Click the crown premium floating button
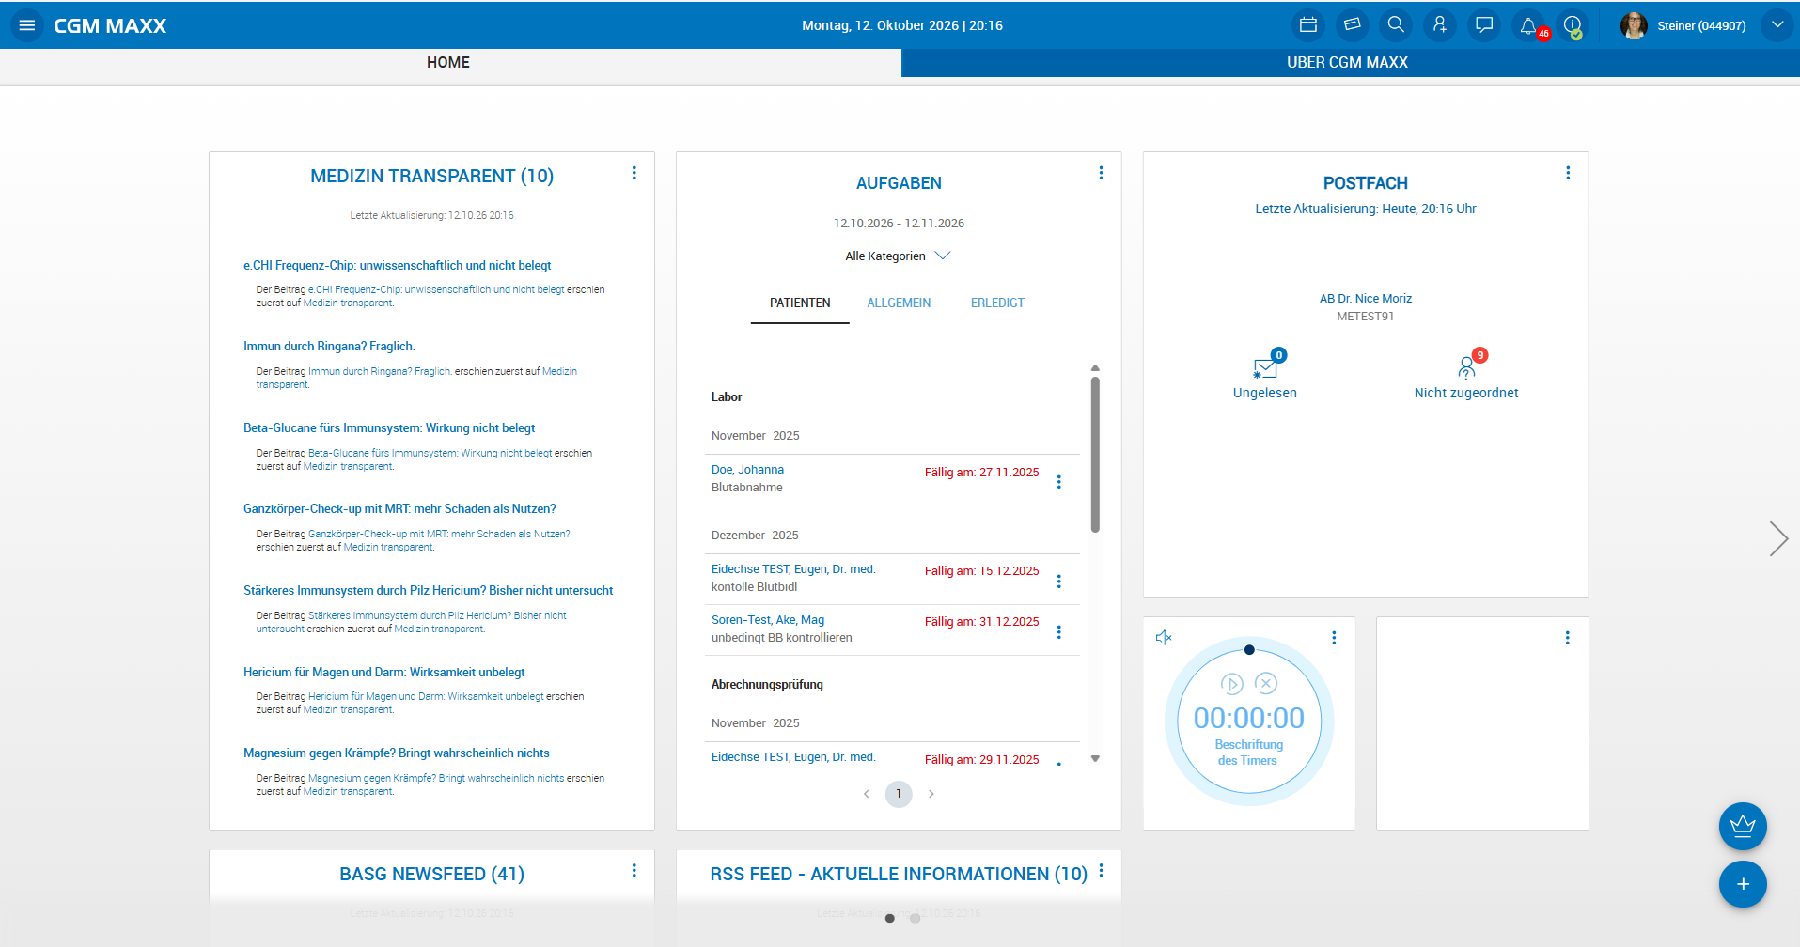 pos(1743,827)
